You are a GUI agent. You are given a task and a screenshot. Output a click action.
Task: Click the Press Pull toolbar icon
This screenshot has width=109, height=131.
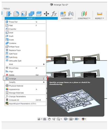[x=9, y=14]
